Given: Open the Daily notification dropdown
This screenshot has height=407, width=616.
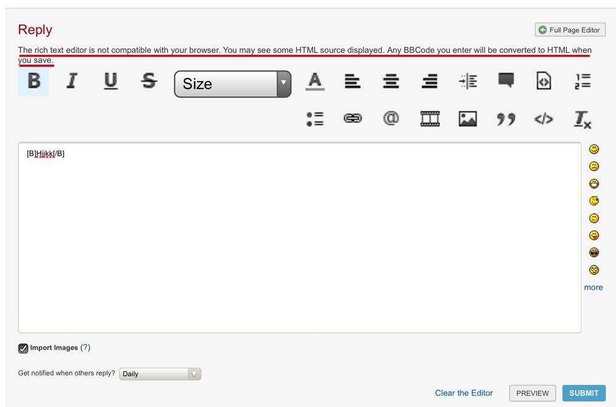Looking at the screenshot, I should coord(160,374).
